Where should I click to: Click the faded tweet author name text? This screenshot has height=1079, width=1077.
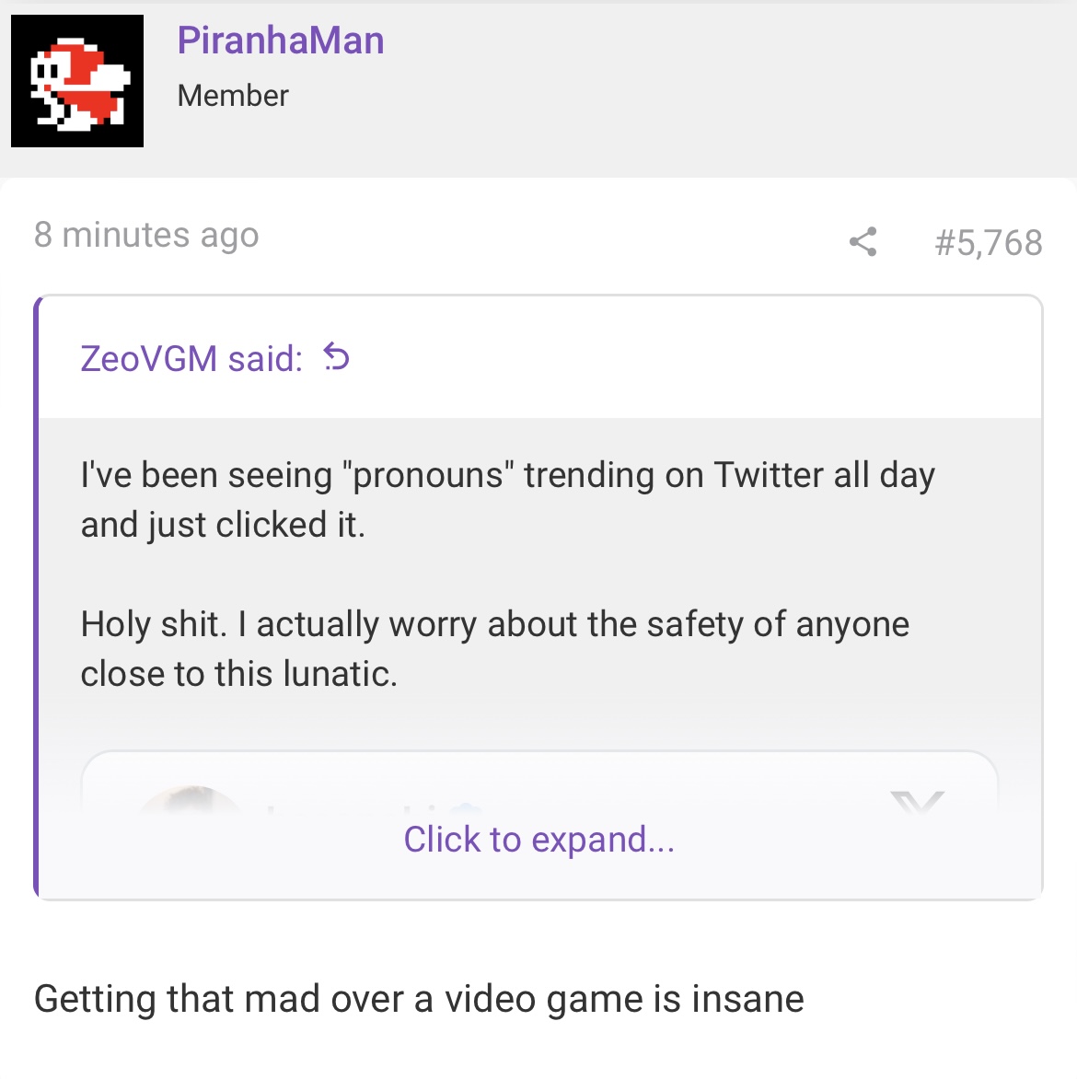(x=372, y=808)
